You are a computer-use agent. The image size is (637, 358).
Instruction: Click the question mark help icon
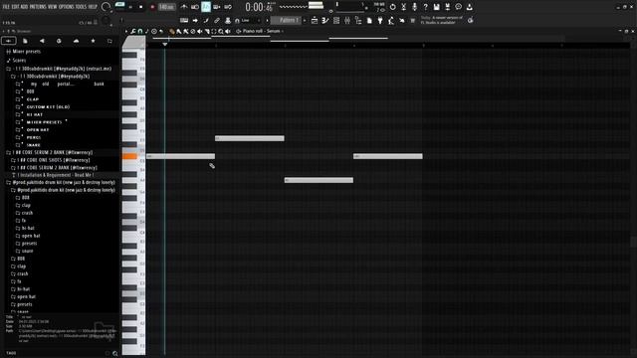coord(425,7)
